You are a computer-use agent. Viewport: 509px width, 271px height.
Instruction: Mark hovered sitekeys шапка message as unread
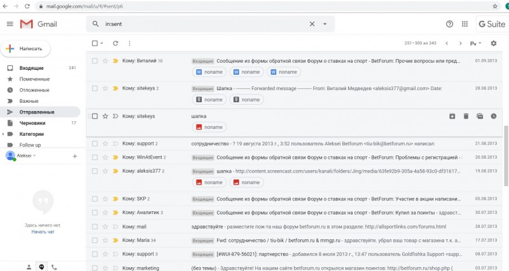click(480, 116)
